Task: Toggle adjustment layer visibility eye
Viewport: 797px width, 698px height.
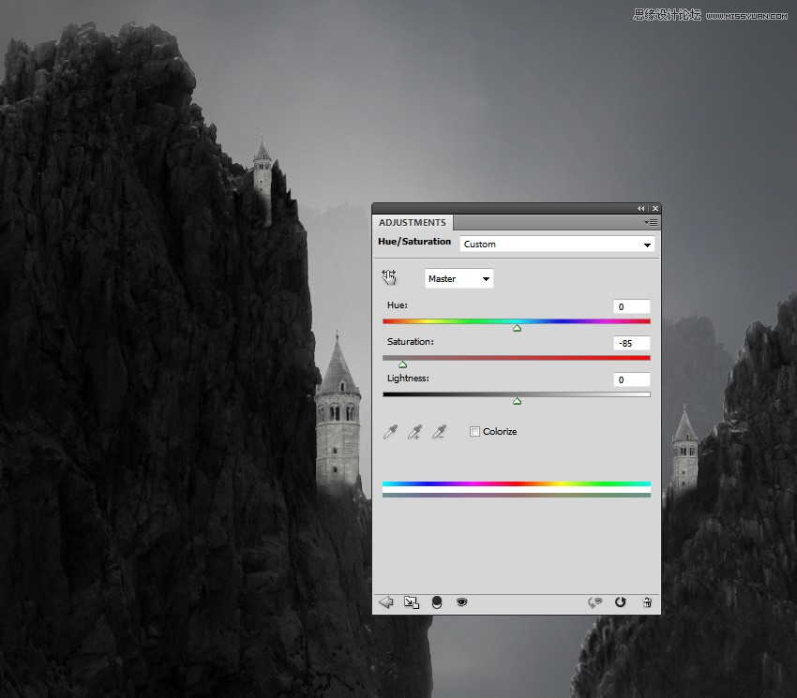Action: pos(461,602)
